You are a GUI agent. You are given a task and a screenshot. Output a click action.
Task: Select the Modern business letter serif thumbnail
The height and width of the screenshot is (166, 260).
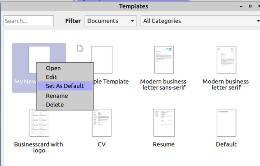point(226,60)
